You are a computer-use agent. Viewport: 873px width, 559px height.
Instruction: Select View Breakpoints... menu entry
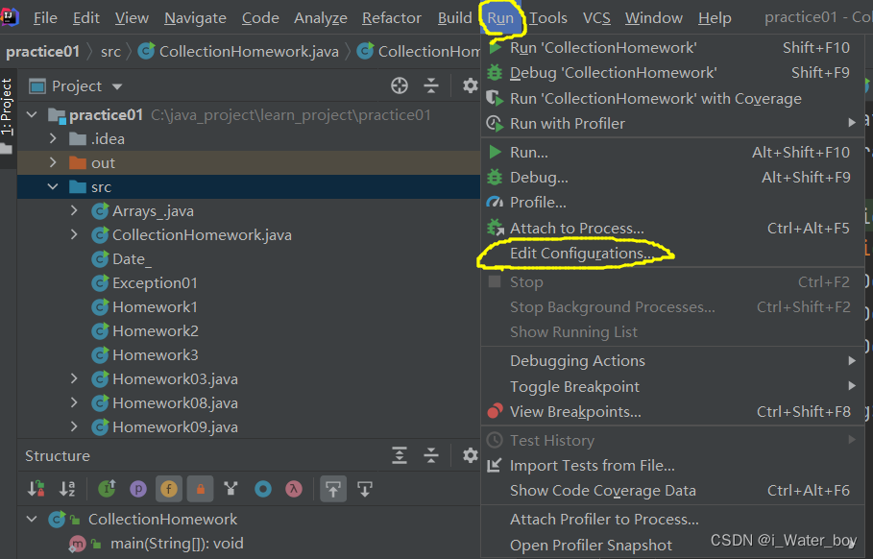pyautogui.click(x=672, y=412)
